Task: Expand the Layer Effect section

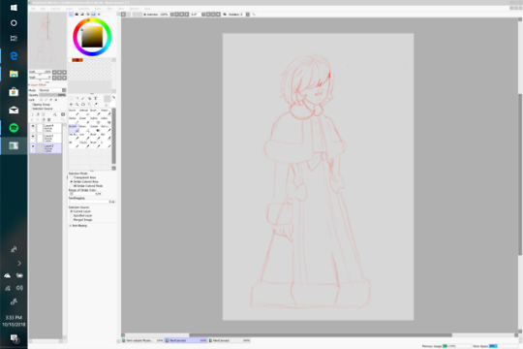Action: click(38, 85)
